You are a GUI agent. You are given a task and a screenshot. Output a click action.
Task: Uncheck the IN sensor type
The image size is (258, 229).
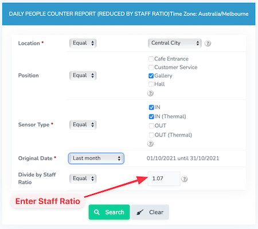[x=151, y=107]
